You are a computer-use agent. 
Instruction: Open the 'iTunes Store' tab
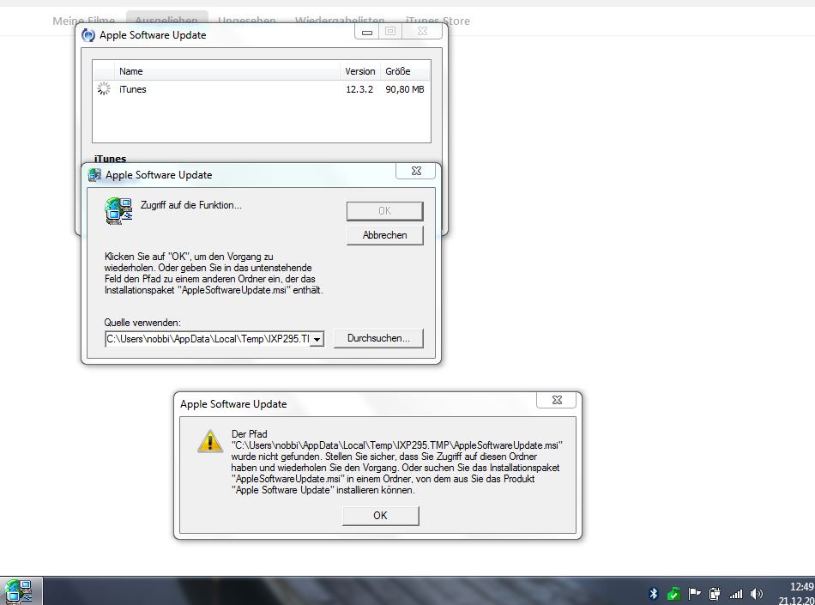click(438, 21)
